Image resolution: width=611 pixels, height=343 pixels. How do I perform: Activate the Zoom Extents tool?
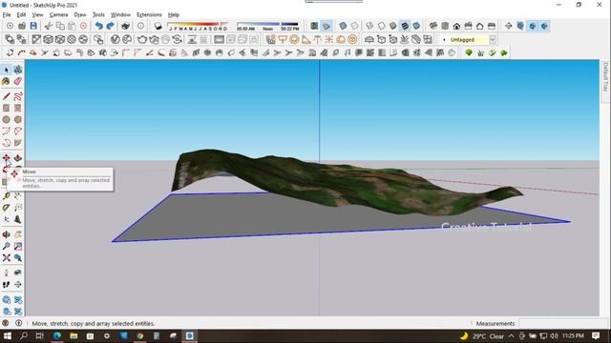coord(7,258)
